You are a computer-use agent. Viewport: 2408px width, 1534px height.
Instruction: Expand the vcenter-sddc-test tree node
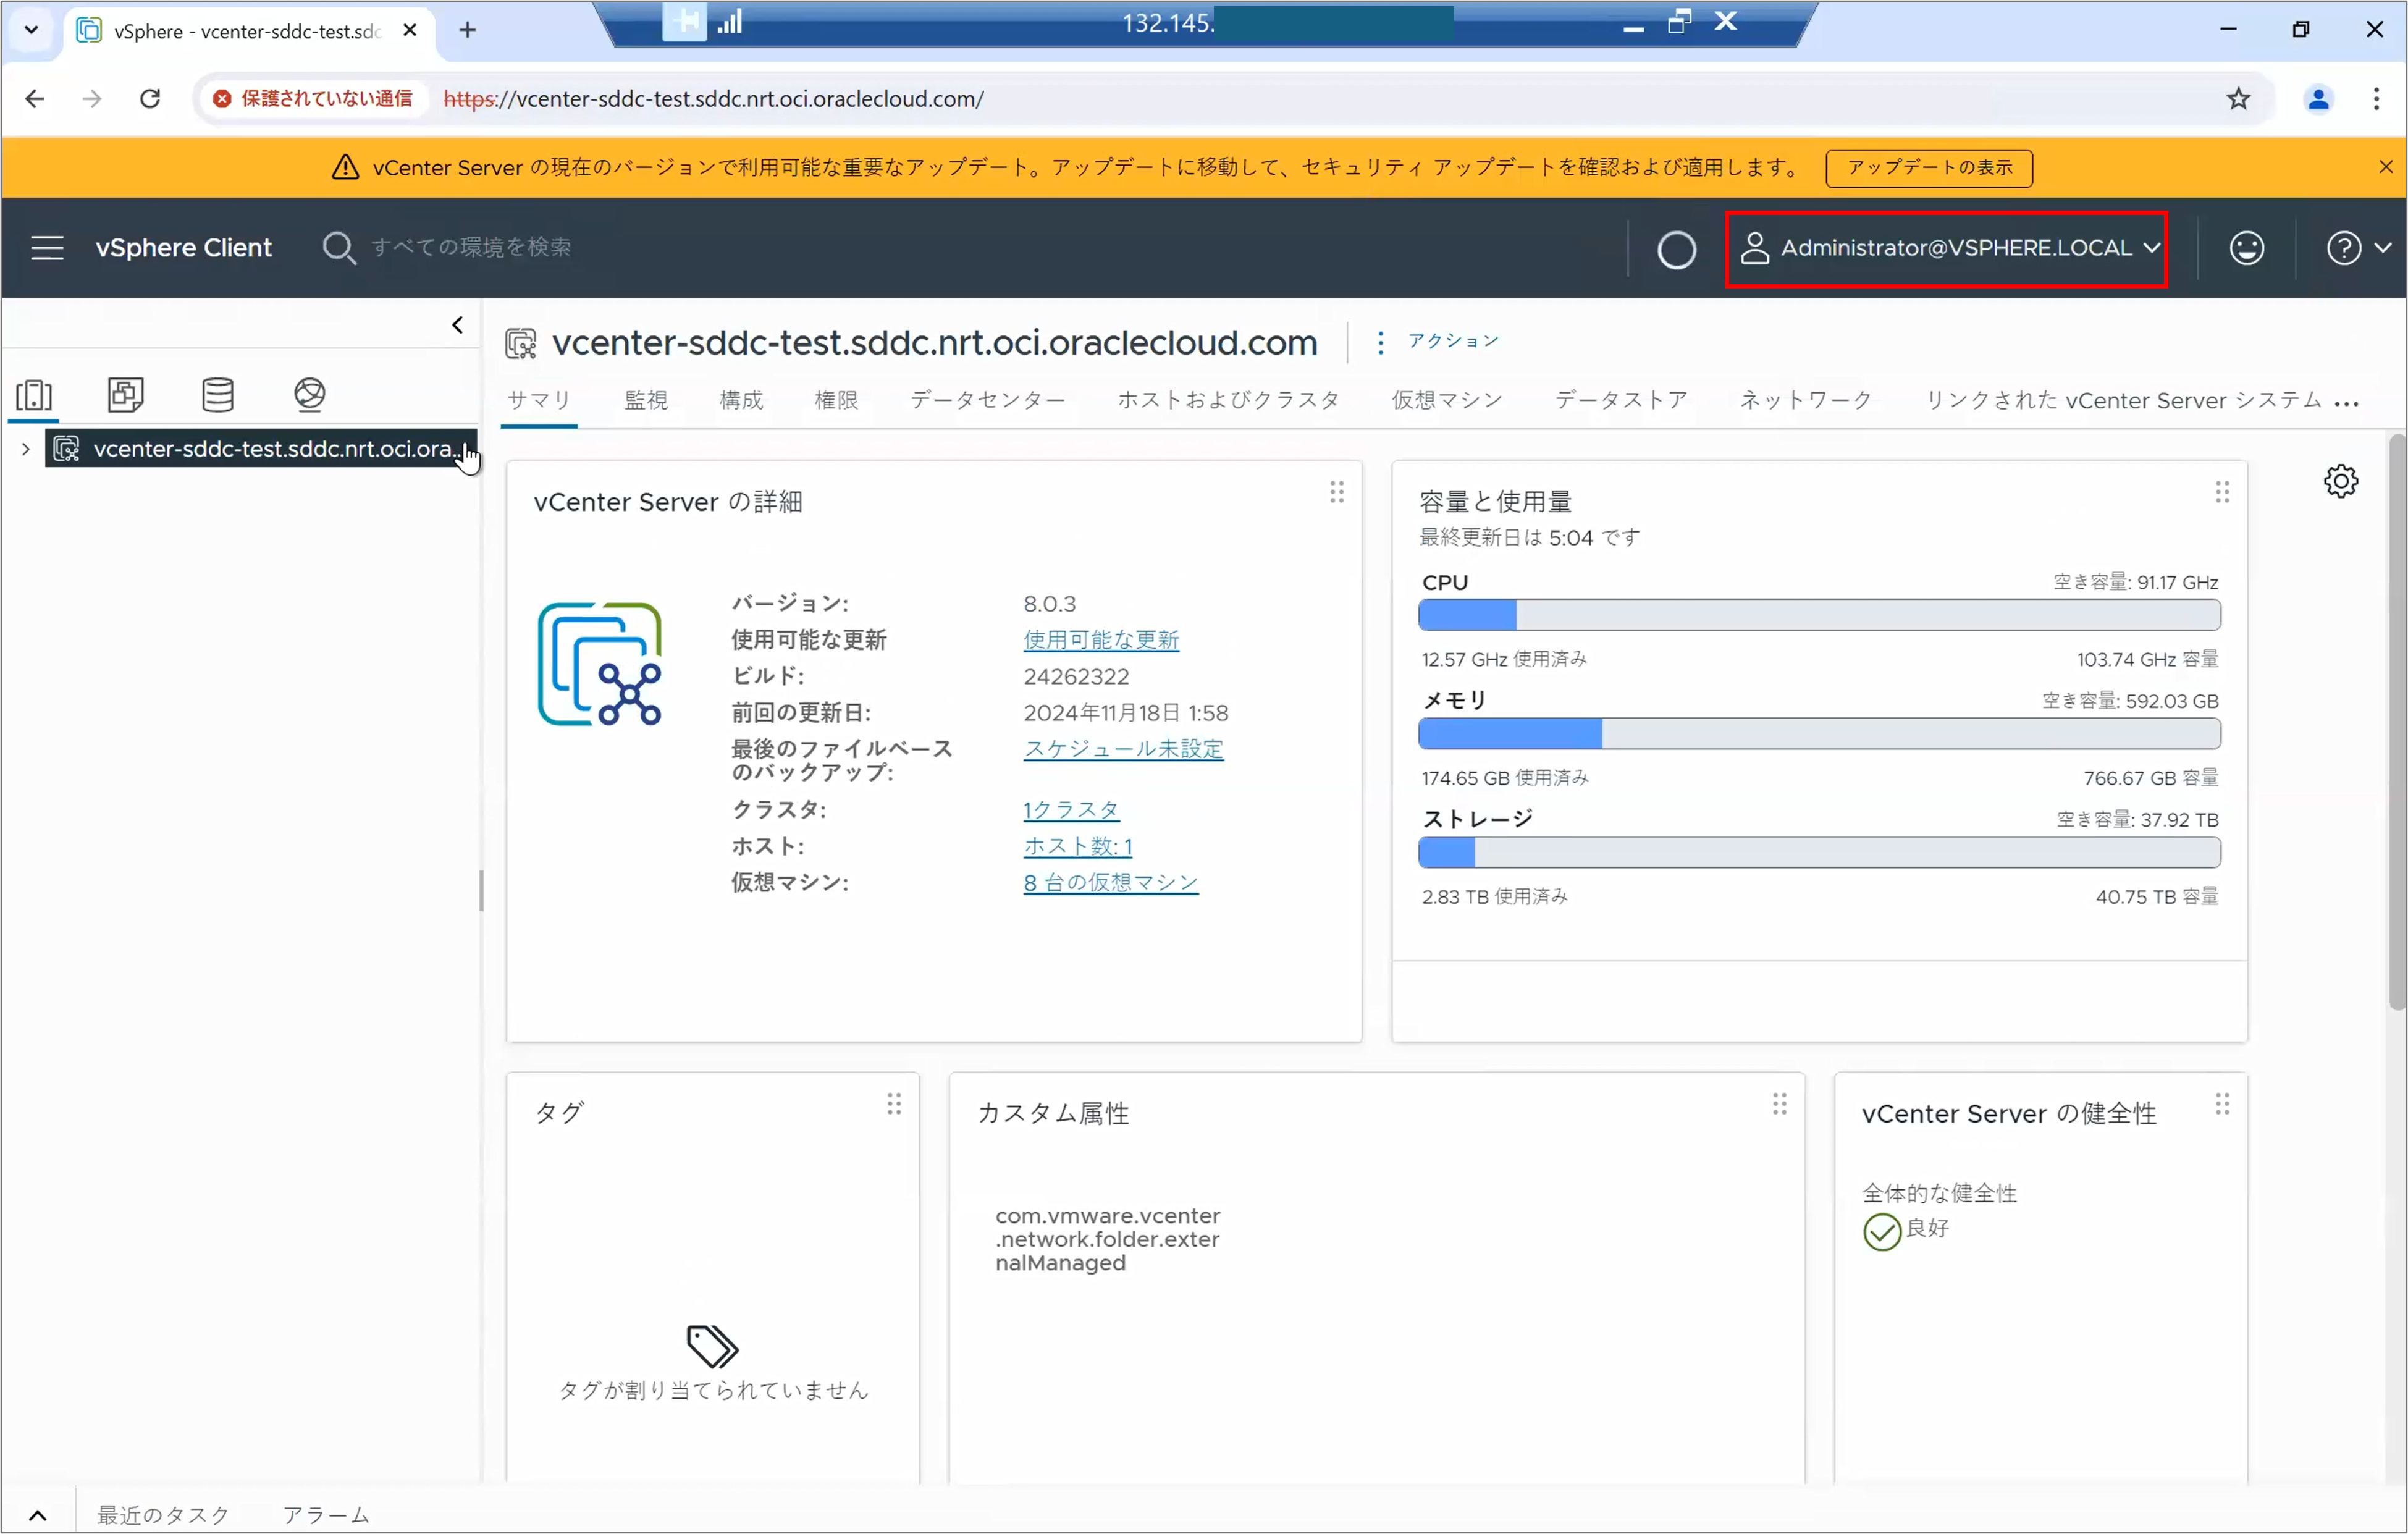click(x=26, y=449)
